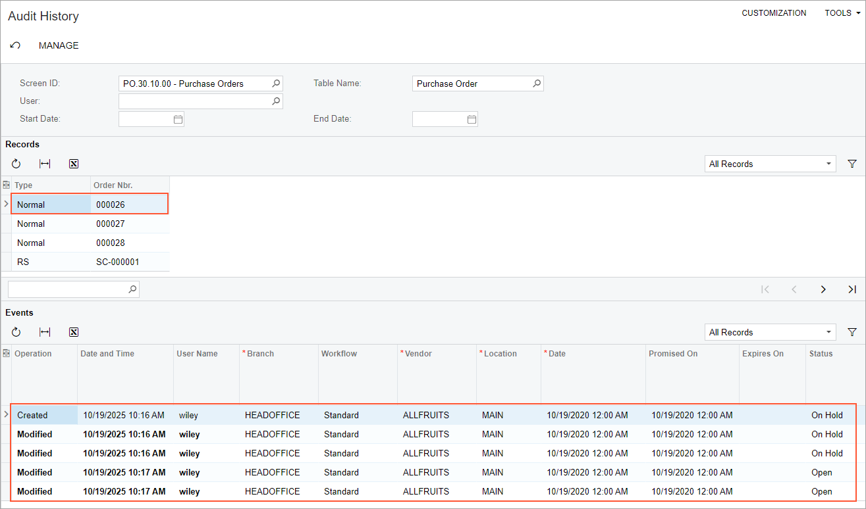Viewport: 866px width, 509px height.
Task: Export Records grid to Excel
Action: pyautogui.click(x=74, y=164)
